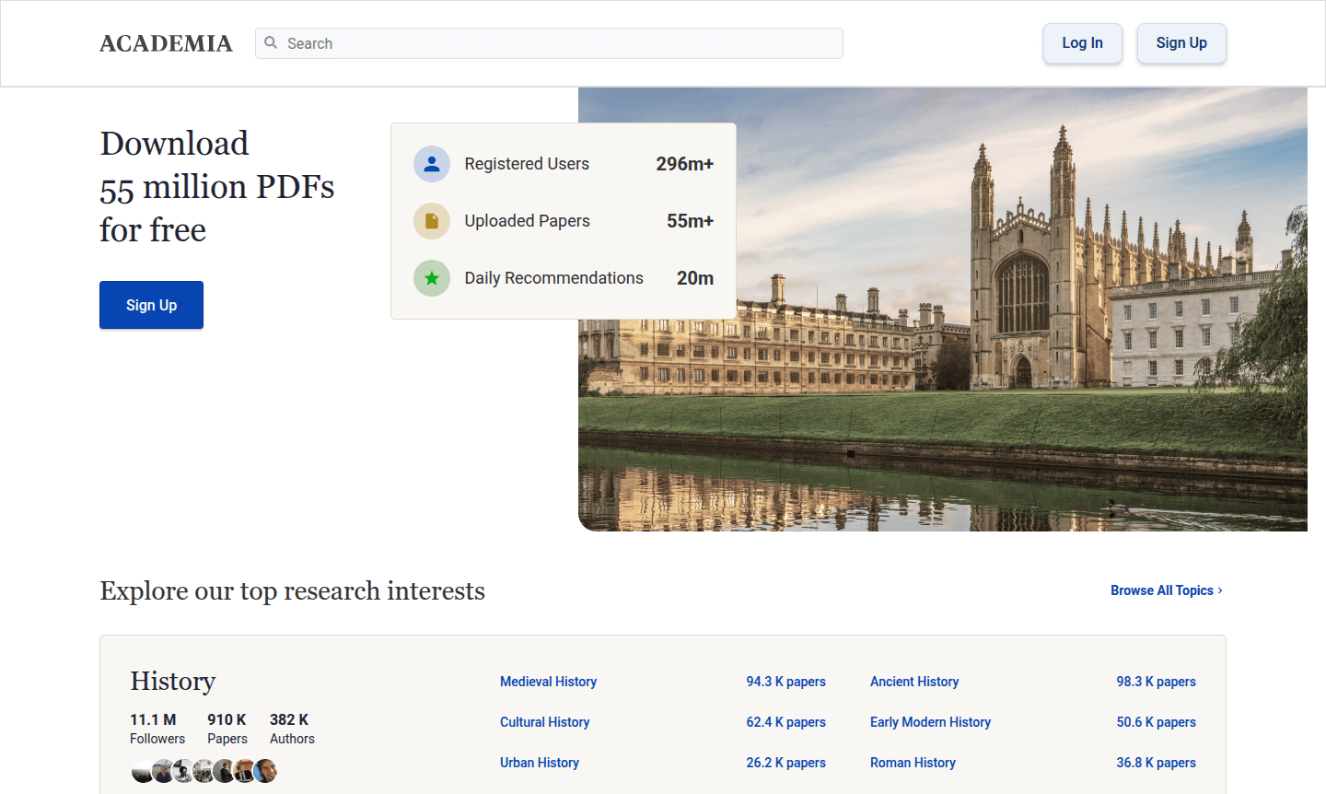Click the green star Daily Recommendations icon

(432, 277)
